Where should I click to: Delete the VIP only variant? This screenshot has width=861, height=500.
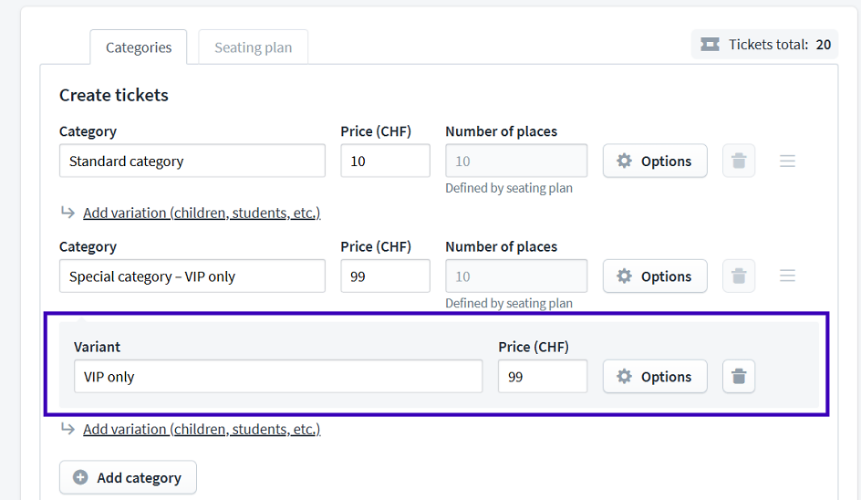tap(739, 377)
